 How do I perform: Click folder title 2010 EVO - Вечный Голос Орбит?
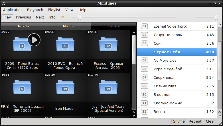(x=65, y=65)
